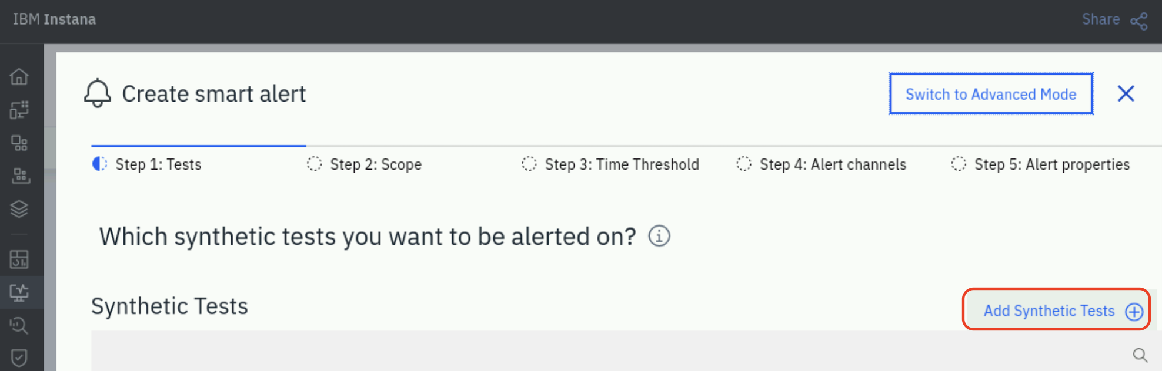Open the shield check icon in the sidebar
Screen dimensions: 1162x371
pyautogui.click(x=19, y=357)
